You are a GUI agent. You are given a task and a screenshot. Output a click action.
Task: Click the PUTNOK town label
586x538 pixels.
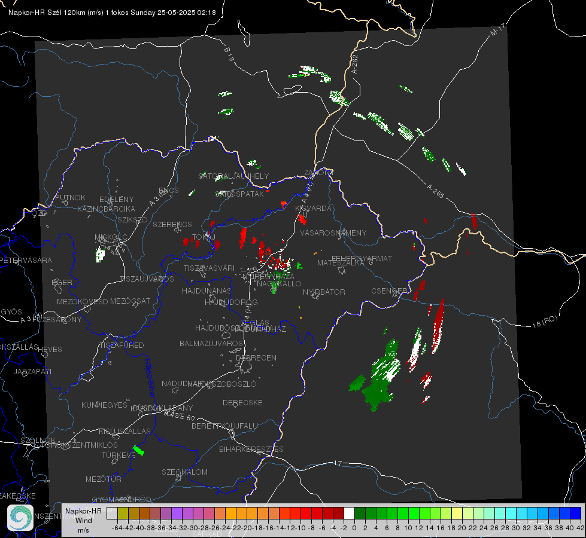(x=70, y=197)
